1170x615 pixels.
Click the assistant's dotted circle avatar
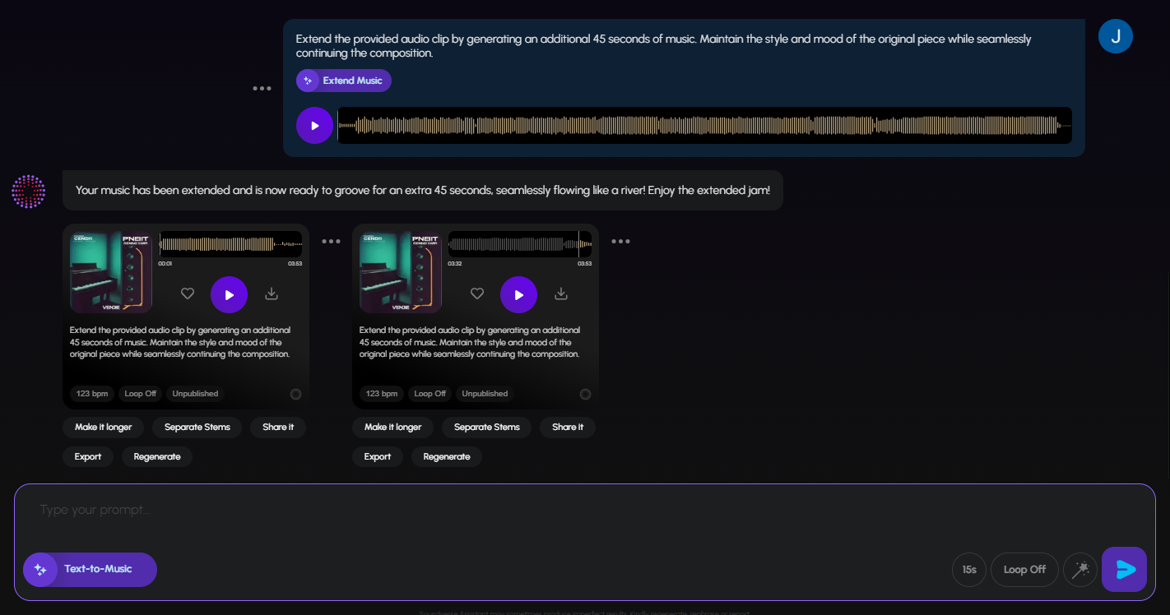[28, 192]
